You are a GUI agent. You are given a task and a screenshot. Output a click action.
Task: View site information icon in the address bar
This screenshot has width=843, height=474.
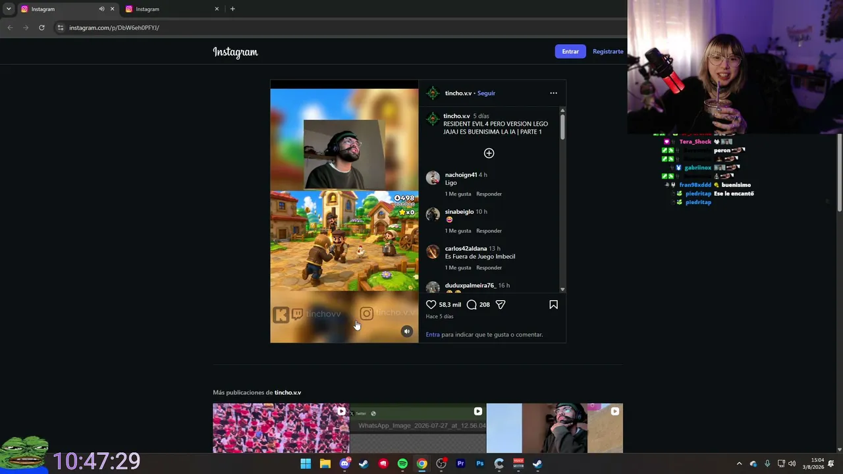tap(60, 28)
